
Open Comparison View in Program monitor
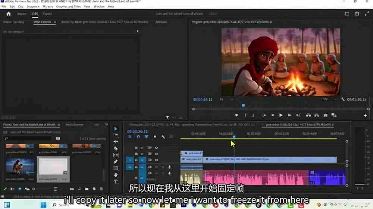(334, 115)
